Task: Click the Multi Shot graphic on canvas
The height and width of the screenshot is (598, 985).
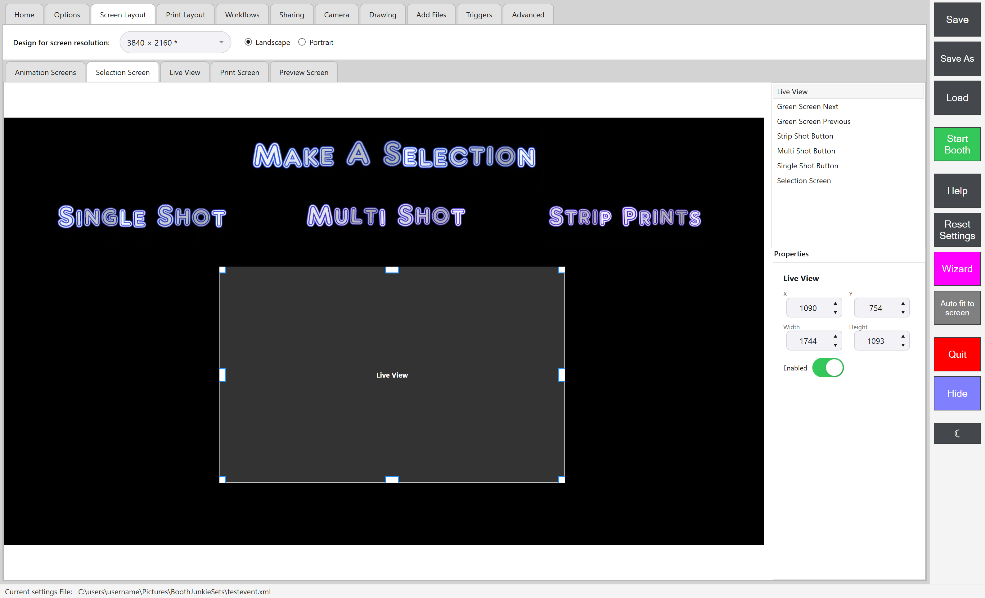Action: (x=386, y=216)
